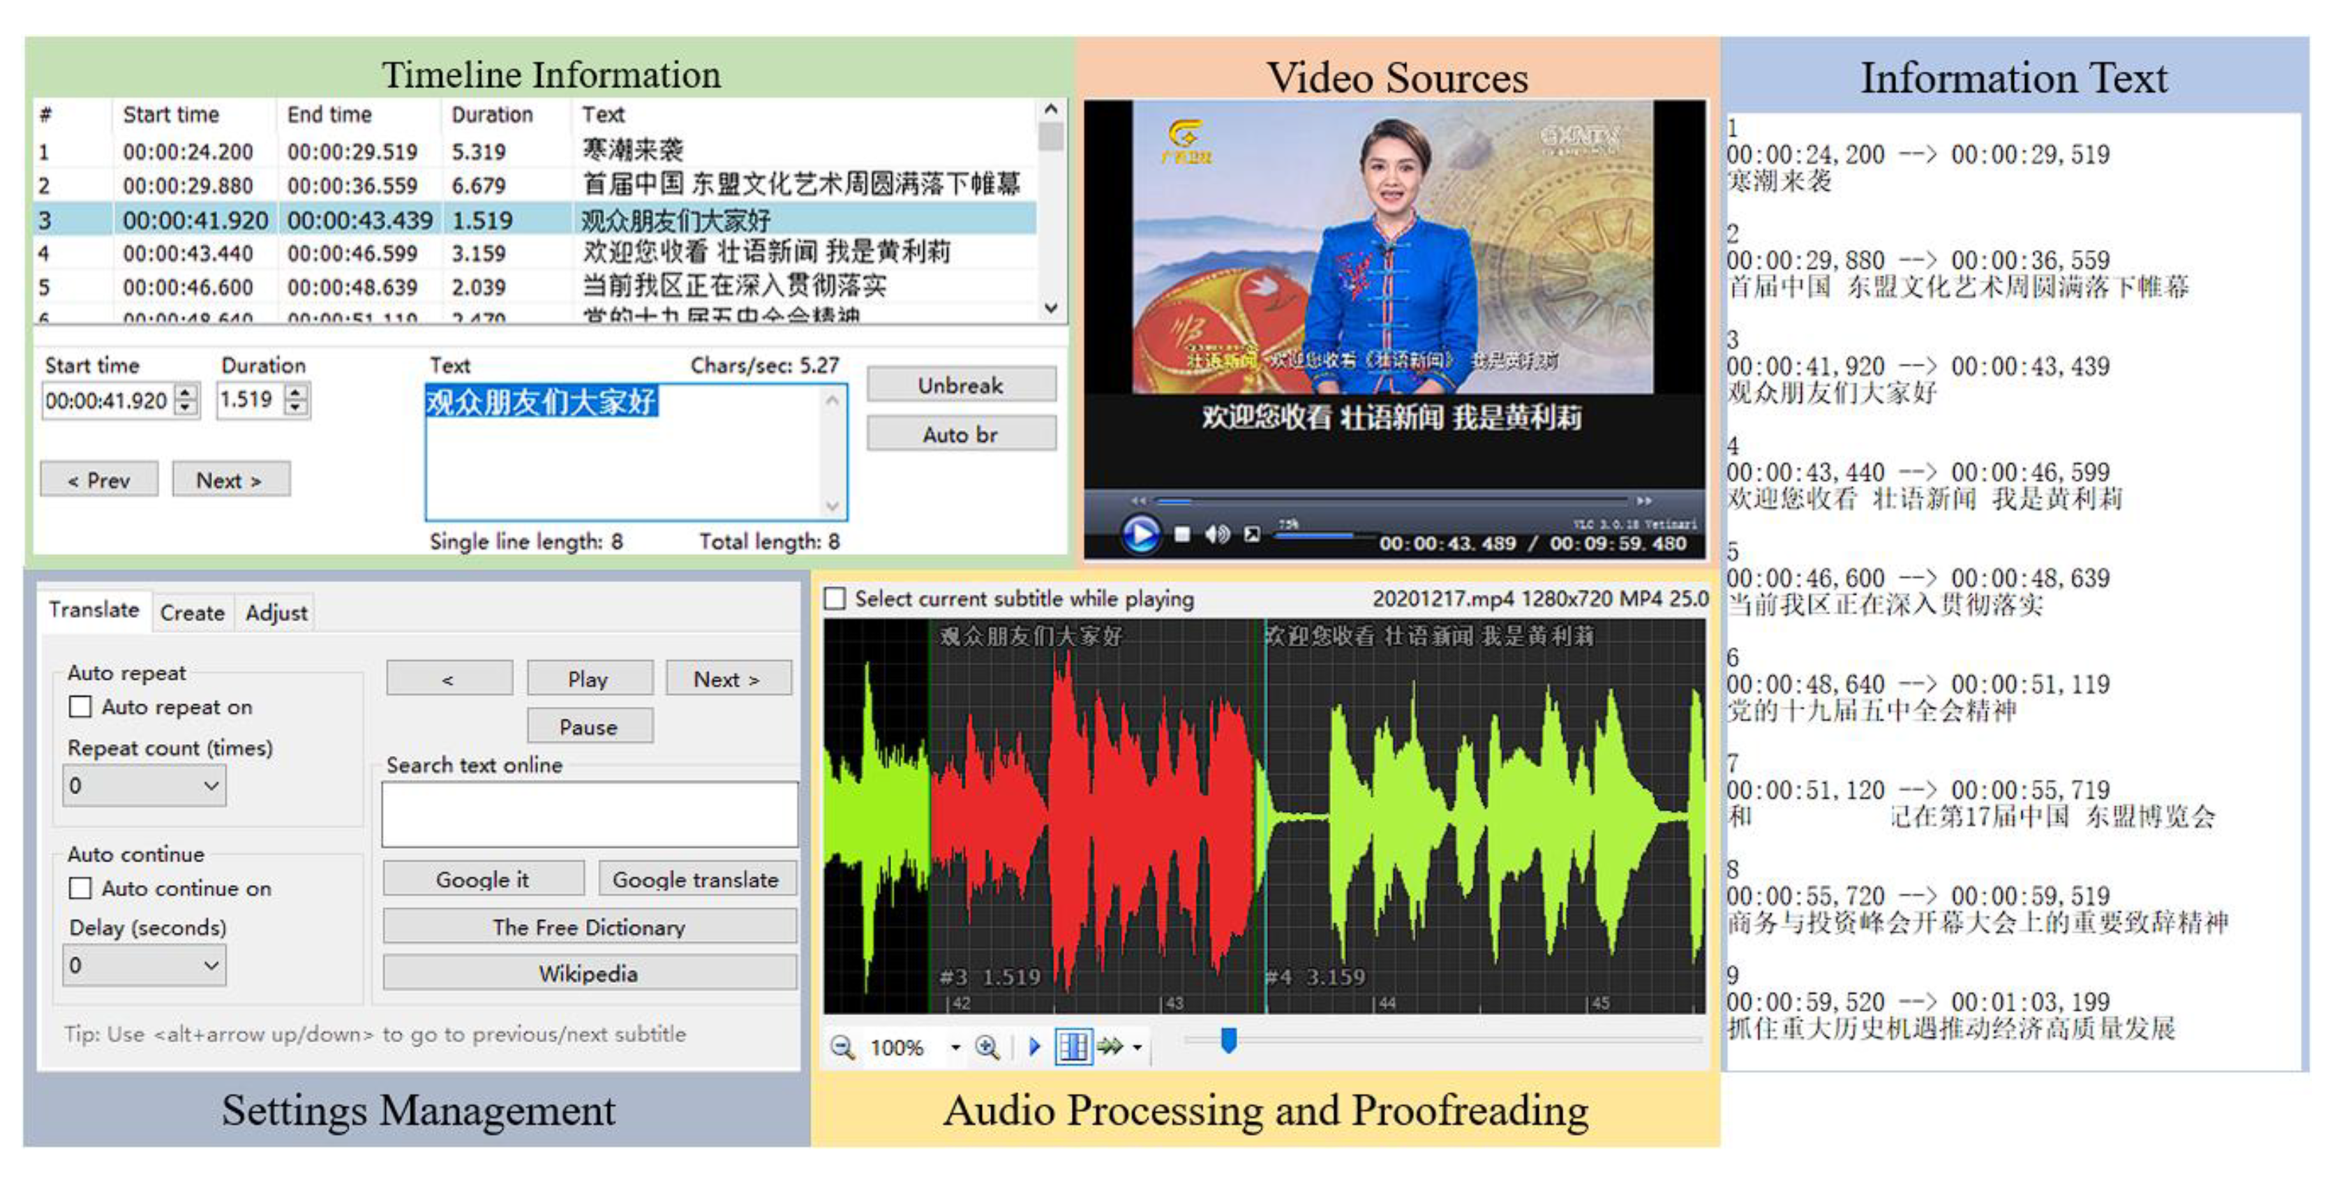The image size is (2328, 1179).
Task: Click the green double-arrow waveform icon
Action: pos(1110,1047)
